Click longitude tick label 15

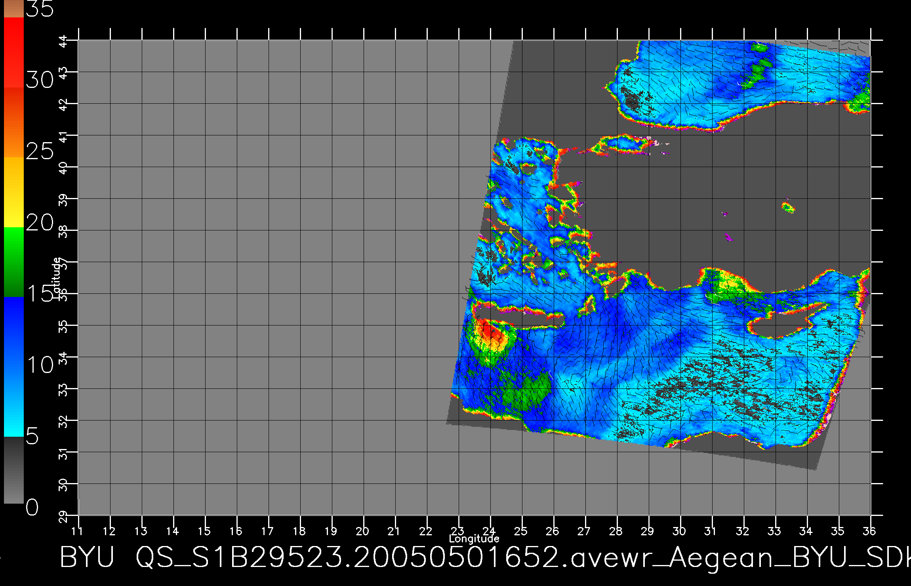(205, 531)
